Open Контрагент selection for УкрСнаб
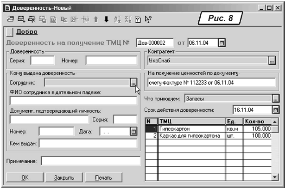This screenshot has height=189, width=286. click(x=272, y=60)
